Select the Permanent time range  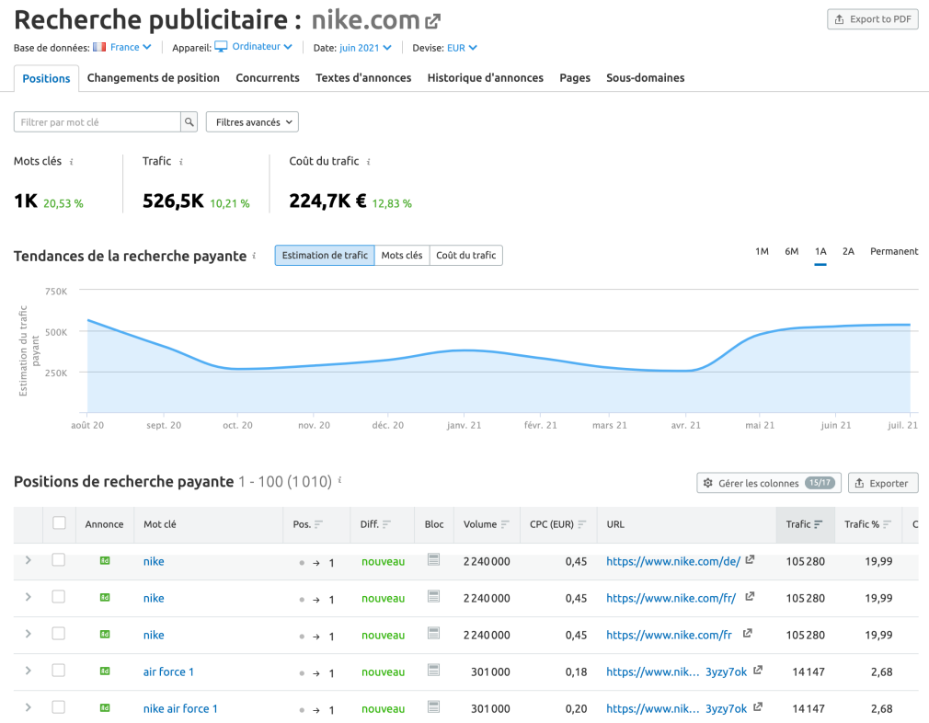(894, 251)
